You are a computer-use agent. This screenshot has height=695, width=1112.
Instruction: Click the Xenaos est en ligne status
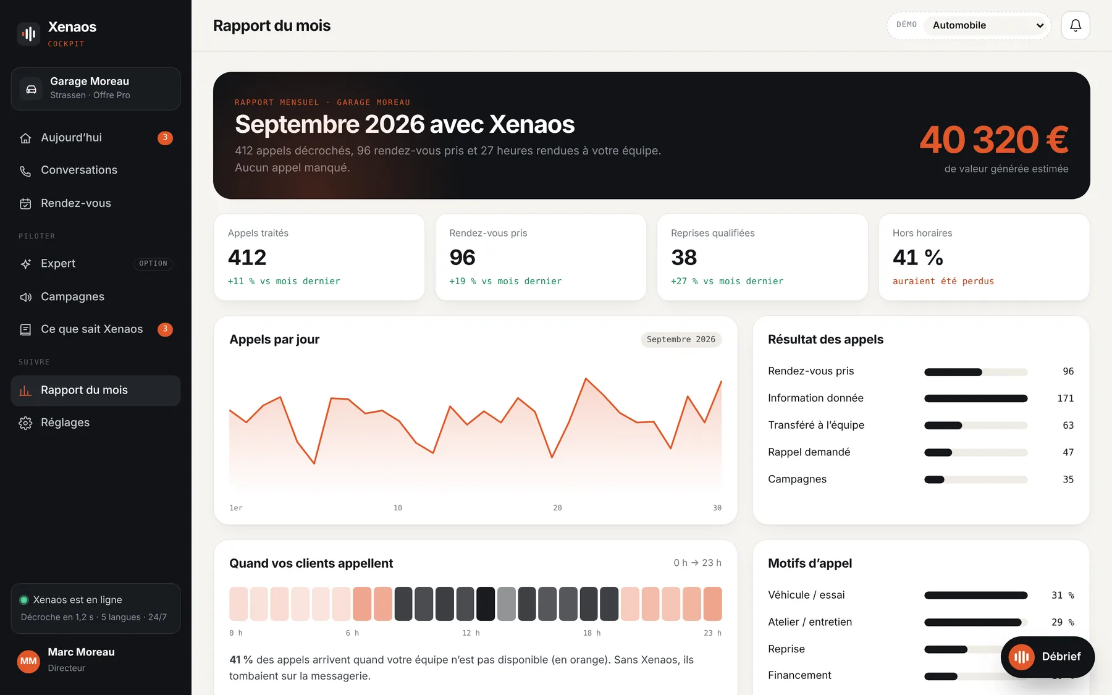[x=96, y=609]
